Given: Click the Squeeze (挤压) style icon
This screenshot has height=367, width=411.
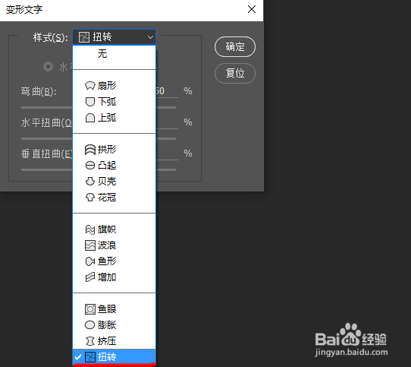Looking at the screenshot, I should click(90, 341).
